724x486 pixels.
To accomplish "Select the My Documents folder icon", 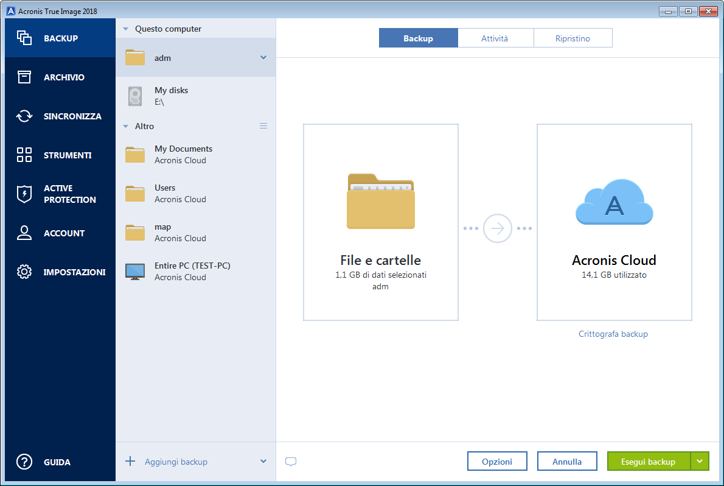I will point(135,155).
